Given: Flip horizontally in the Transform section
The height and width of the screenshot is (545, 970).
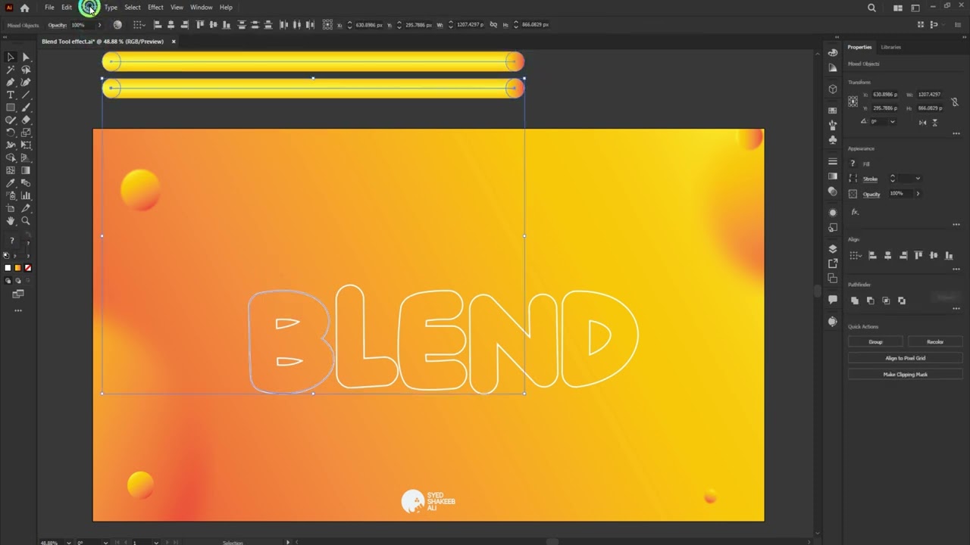Looking at the screenshot, I should tap(923, 122).
